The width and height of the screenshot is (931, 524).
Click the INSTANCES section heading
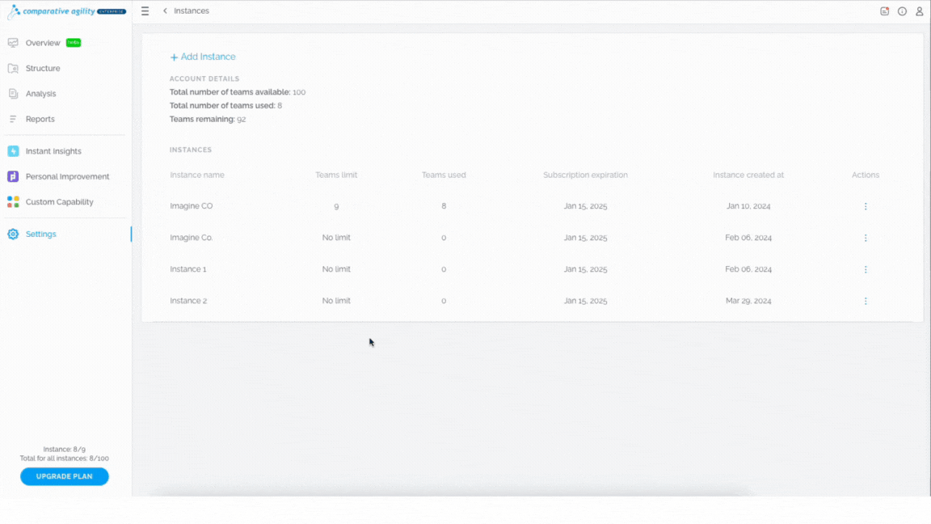[191, 150]
